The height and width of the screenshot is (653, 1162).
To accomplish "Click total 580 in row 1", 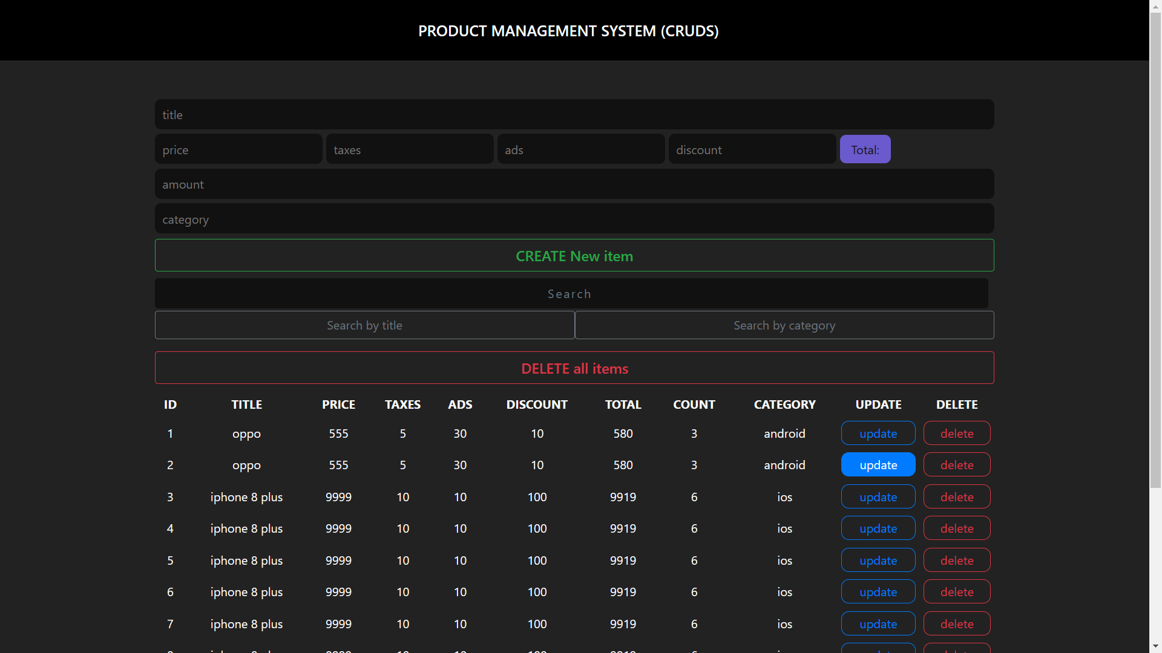I will tap(623, 434).
